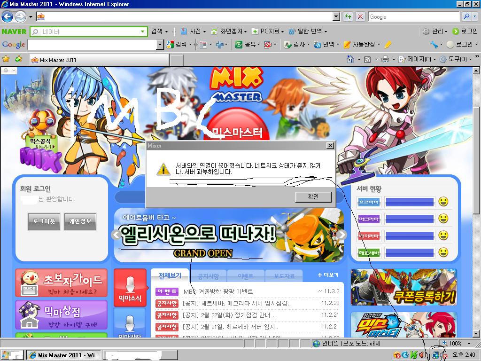Click the blue plus icon on Google toolbar
This screenshot has height=361, width=481.
[220, 45]
